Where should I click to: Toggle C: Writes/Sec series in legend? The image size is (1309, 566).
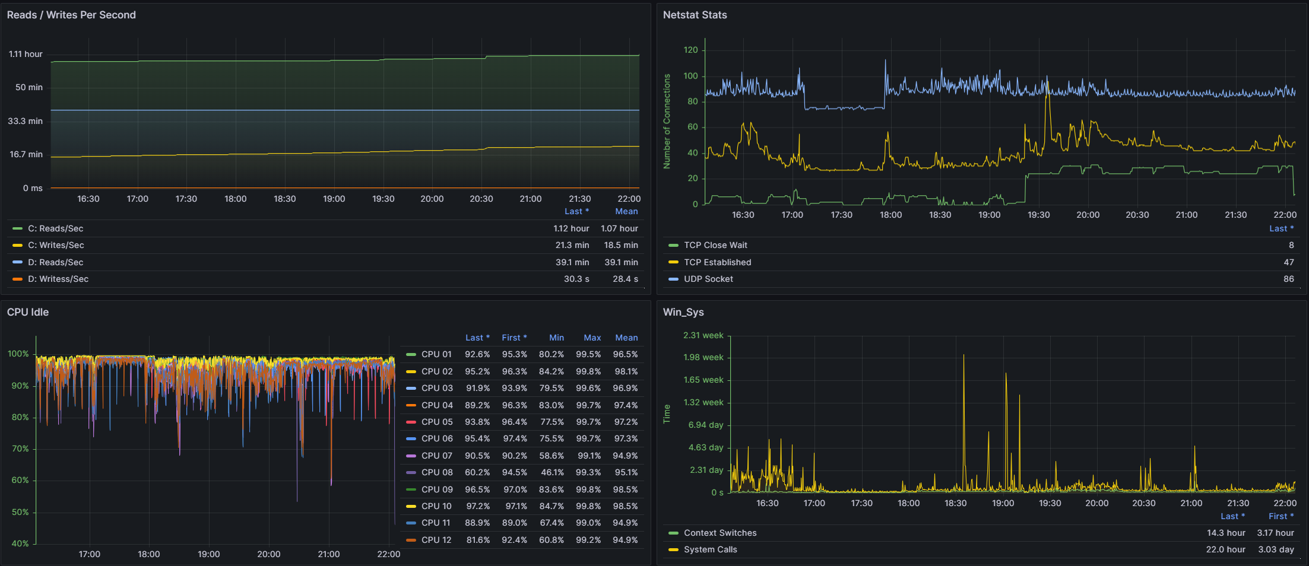pyautogui.click(x=56, y=245)
